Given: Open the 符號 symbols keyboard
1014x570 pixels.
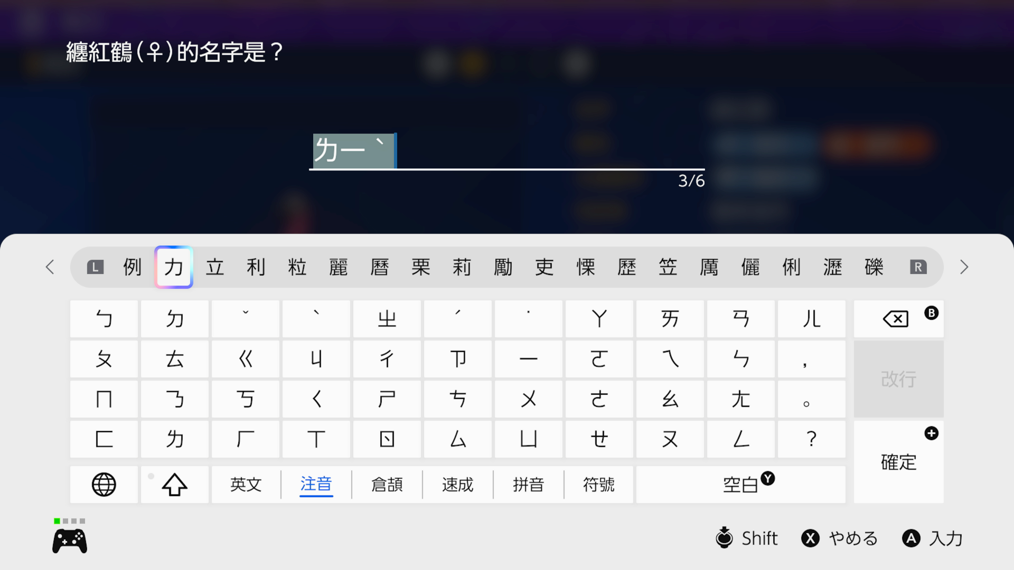Looking at the screenshot, I should coord(598,484).
